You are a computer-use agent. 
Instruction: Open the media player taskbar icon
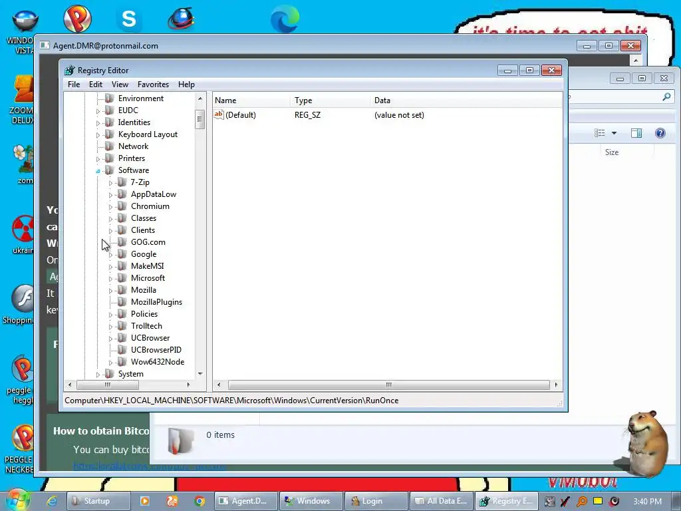144,501
